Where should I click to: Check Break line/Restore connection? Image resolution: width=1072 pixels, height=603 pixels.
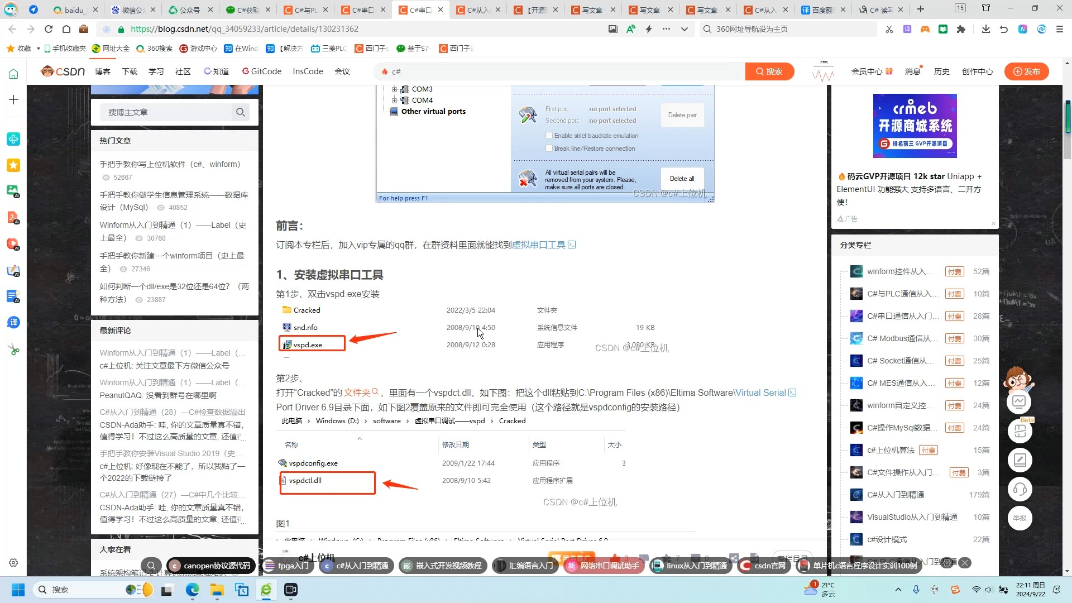[549, 148]
